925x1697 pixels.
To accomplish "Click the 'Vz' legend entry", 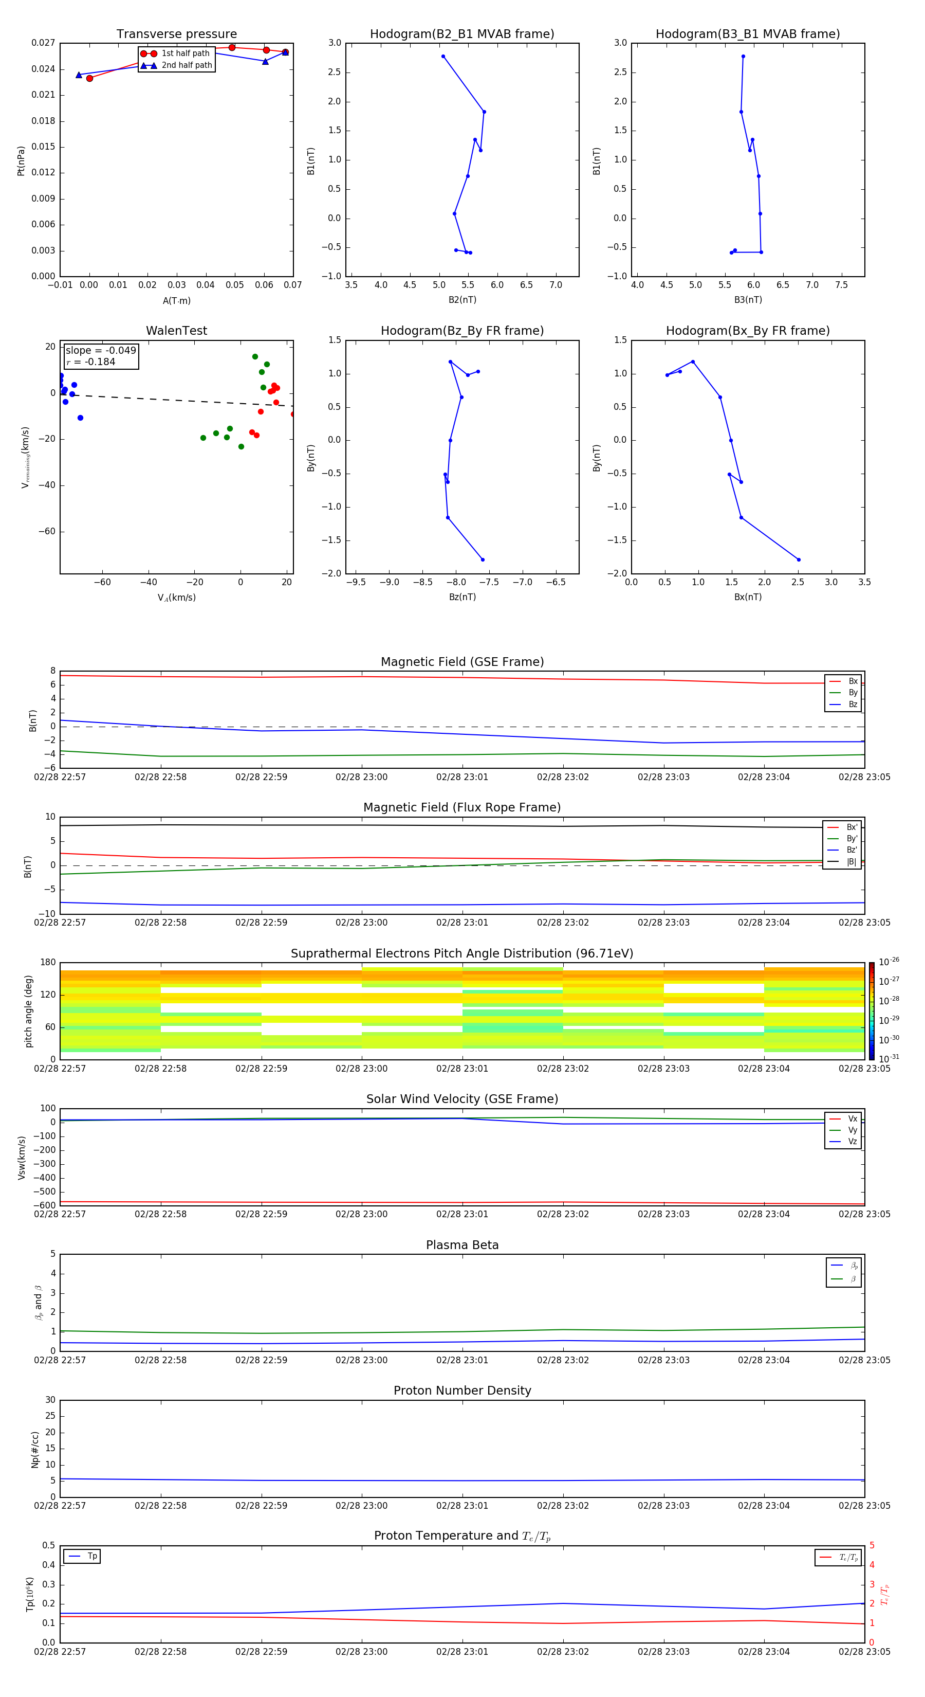I will (x=843, y=1141).
